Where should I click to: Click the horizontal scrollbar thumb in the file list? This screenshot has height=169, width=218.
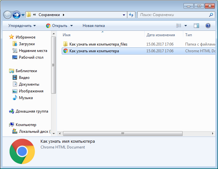tap(123, 133)
